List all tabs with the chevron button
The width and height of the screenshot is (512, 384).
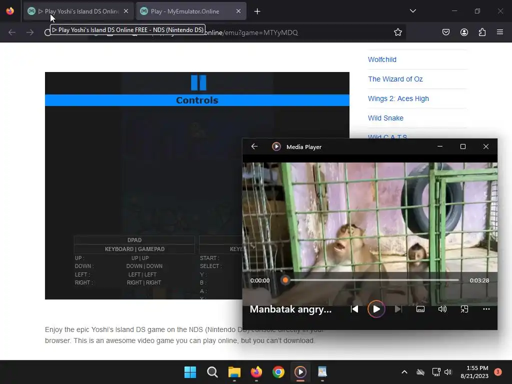pyautogui.click(x=412, y=11)
